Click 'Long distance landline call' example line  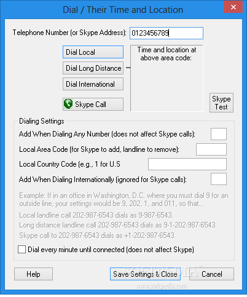[x=118, y=225]
